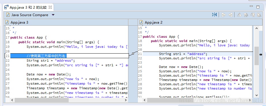Click the App.java 2 header file icon
This screenshot has width=266, height=106.
(x=141, y=22)
